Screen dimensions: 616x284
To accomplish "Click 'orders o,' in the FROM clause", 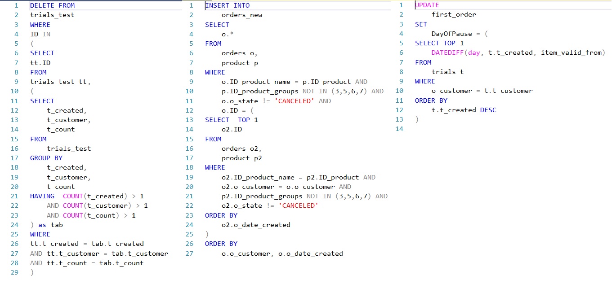I will coord(240,53).
